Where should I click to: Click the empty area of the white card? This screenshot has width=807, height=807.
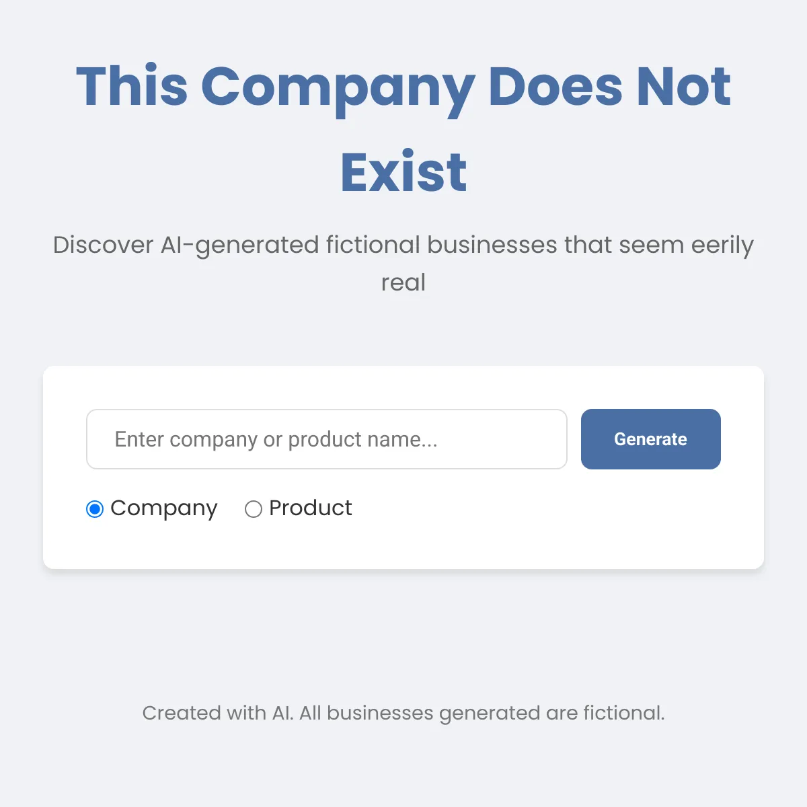[x=538, y=525]
